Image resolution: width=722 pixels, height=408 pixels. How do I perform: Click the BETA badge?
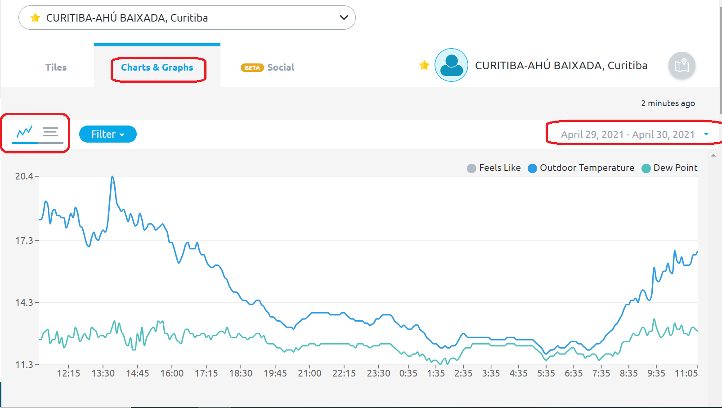point(252,68)
